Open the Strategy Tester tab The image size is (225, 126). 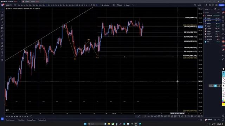coord(31,120)
